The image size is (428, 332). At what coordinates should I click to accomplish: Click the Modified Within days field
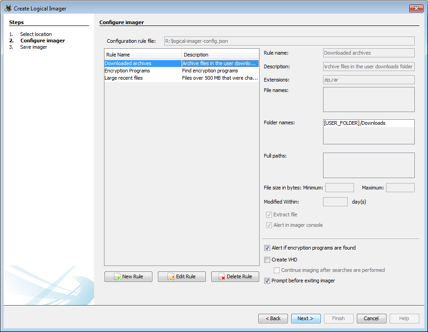pos(335,201)
